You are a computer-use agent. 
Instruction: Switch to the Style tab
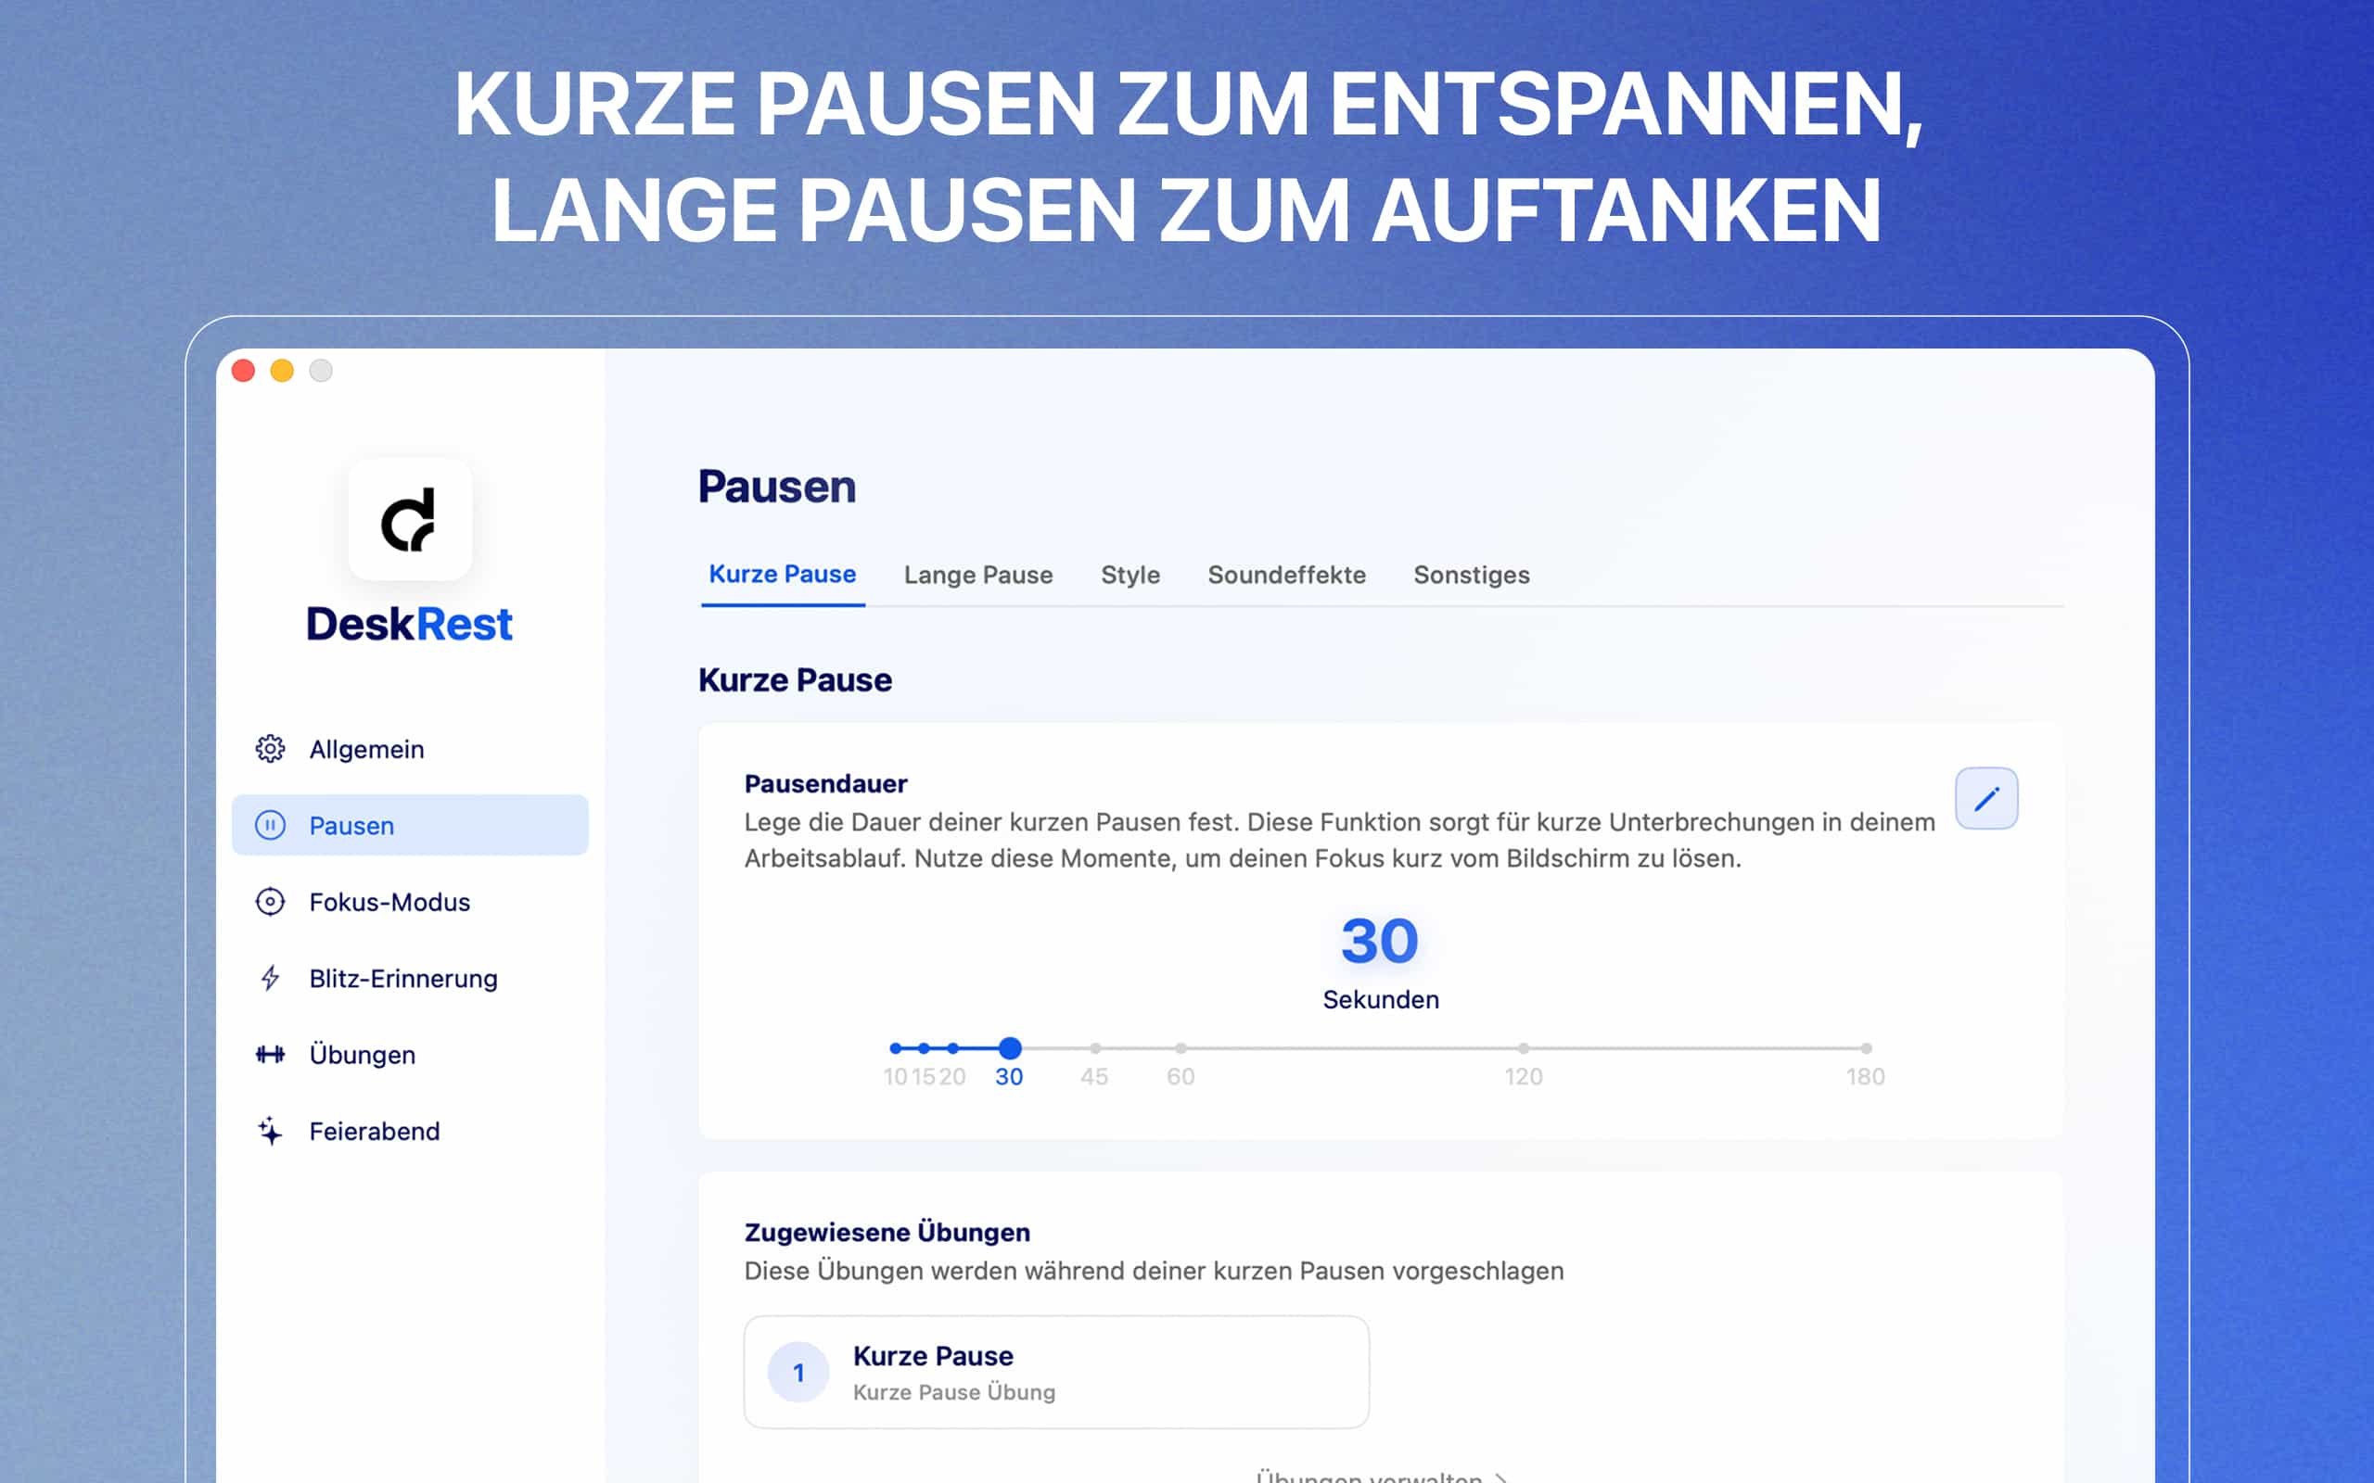1130,575
